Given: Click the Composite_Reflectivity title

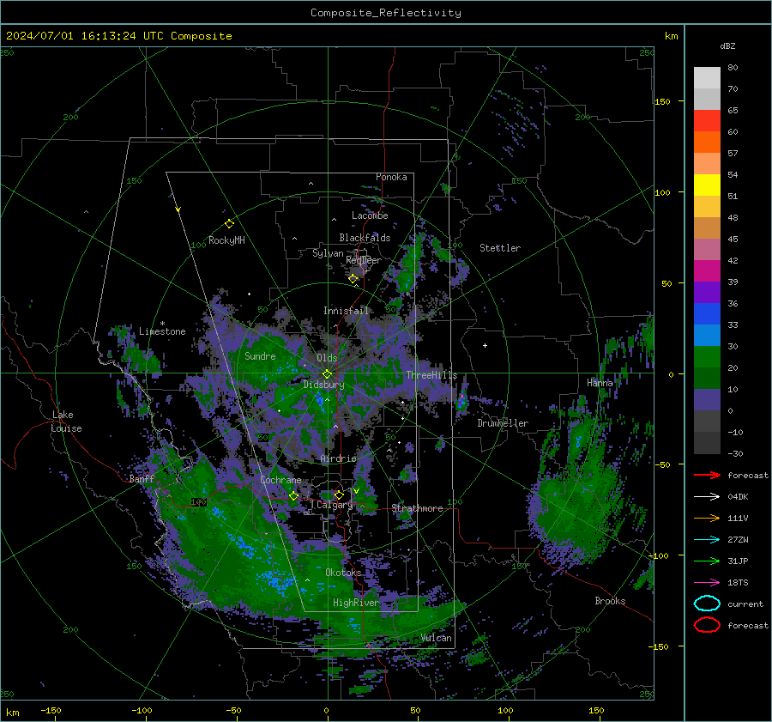Looking at the screenshot, I should point(386,13).
